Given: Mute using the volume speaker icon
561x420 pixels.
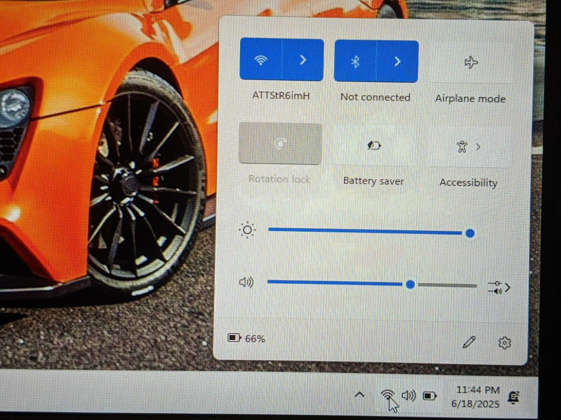Looking at the screenshot, I should (x=246, y=282).
